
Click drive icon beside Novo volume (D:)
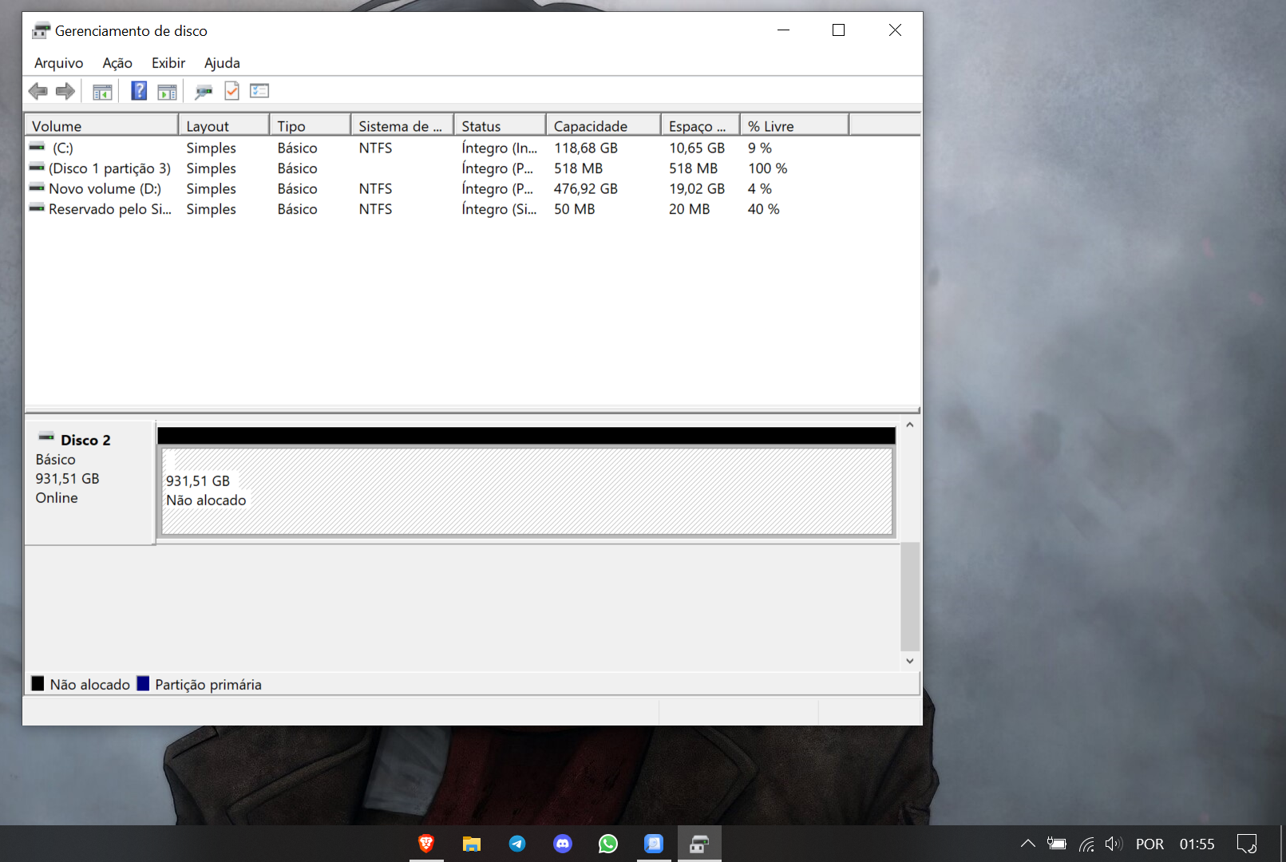click(x=37, y=188)
